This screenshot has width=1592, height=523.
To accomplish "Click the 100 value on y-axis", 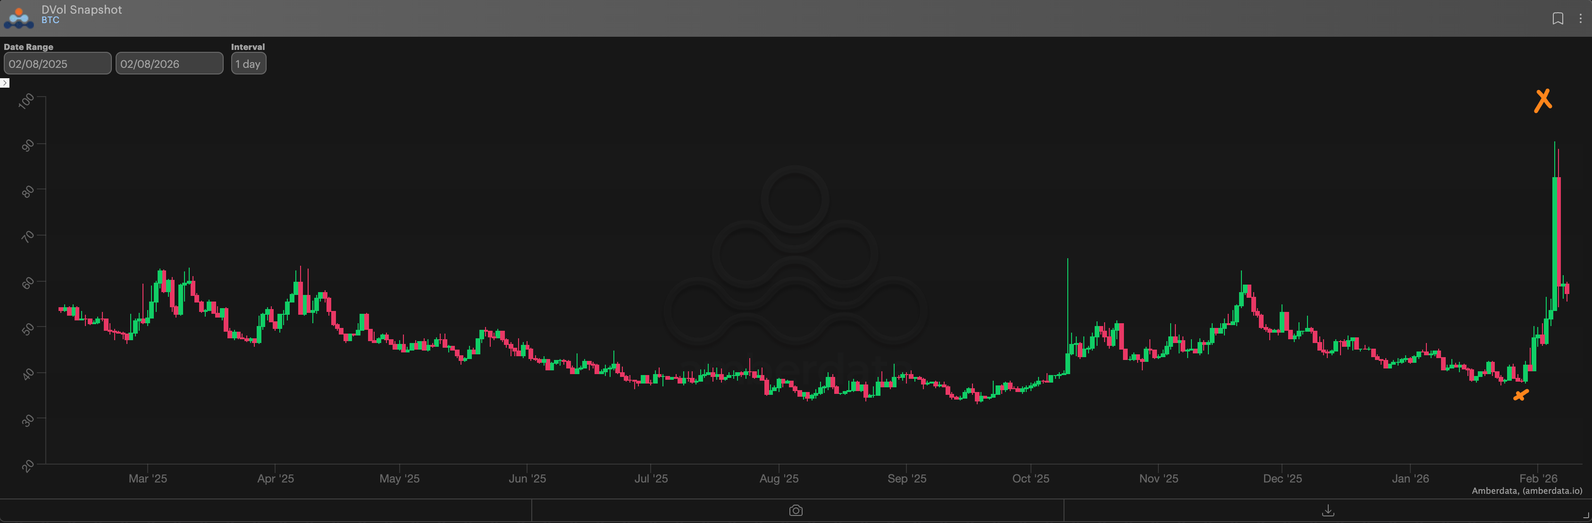I will (x=26, y=101).
